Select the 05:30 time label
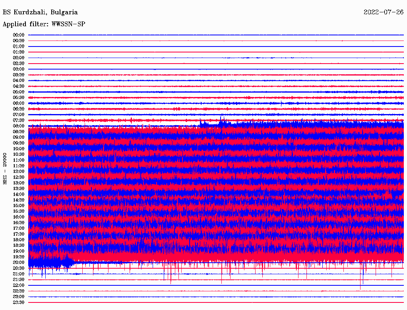The image size is (407, 310). point(19,98)
